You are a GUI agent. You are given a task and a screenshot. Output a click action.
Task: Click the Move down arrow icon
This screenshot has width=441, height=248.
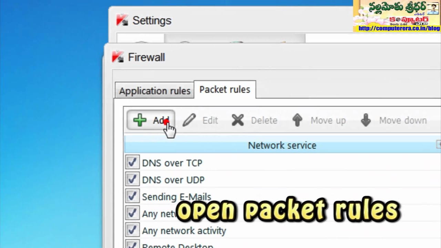(x=366, y=120)
